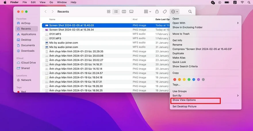The width and height of the screenshot is (253, 131).
Task: Switch to gallery view
Action: pos(131,12)
